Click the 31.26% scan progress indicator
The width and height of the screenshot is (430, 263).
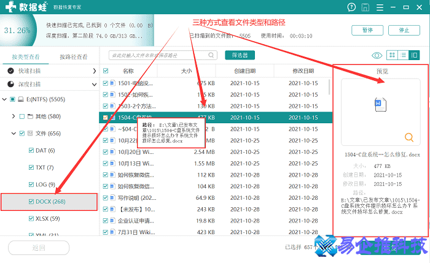(17, 30)
